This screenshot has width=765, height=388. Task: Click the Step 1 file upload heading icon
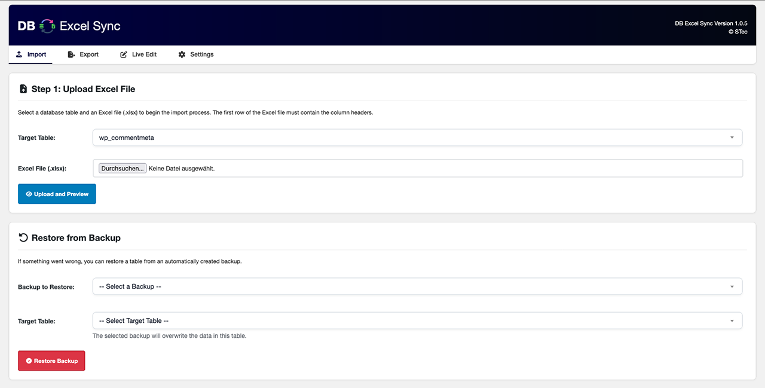tap(23, 89)
